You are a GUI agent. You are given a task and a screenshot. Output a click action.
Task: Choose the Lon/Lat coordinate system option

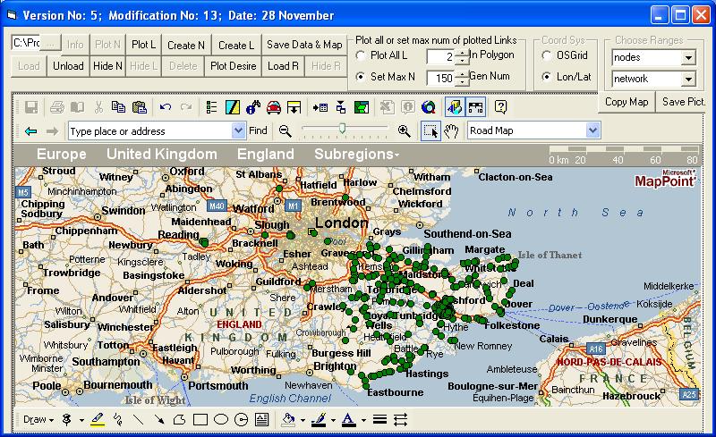click(546, 77)
